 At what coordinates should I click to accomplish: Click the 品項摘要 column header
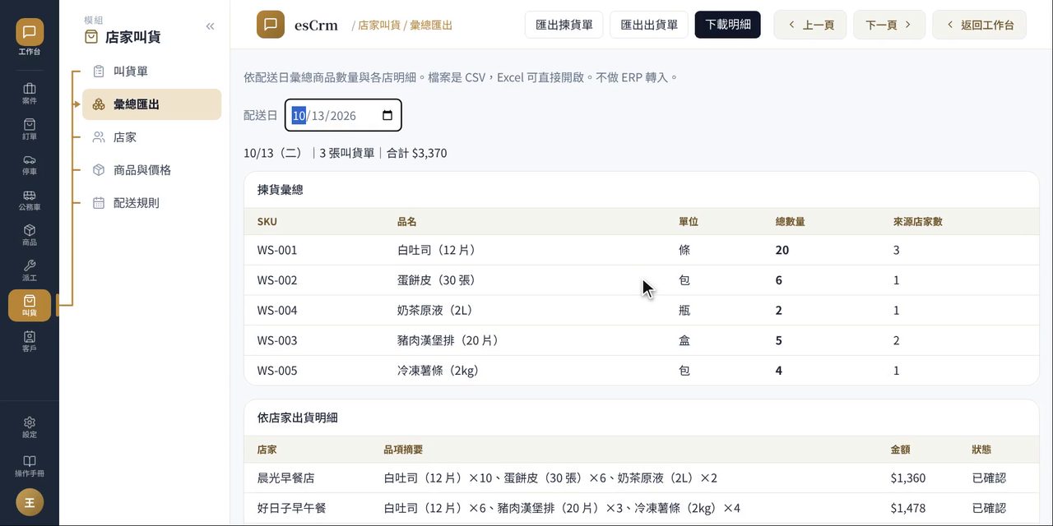click(x=403, y=450)
